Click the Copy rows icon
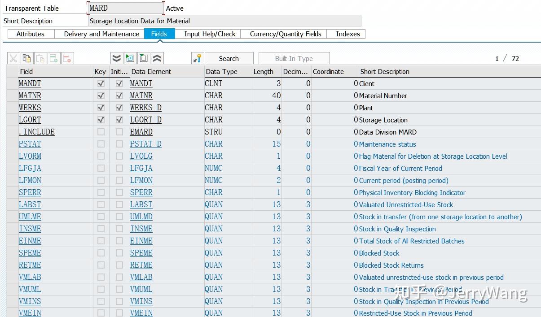The height and width of the screenshot is (317, 541). [x=26, y=58]
